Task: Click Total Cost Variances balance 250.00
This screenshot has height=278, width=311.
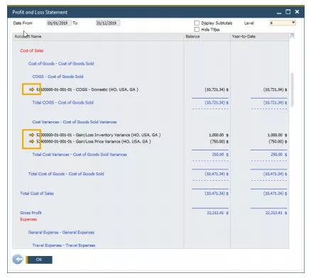Action: pyautogui.click(x=220, y=155)
